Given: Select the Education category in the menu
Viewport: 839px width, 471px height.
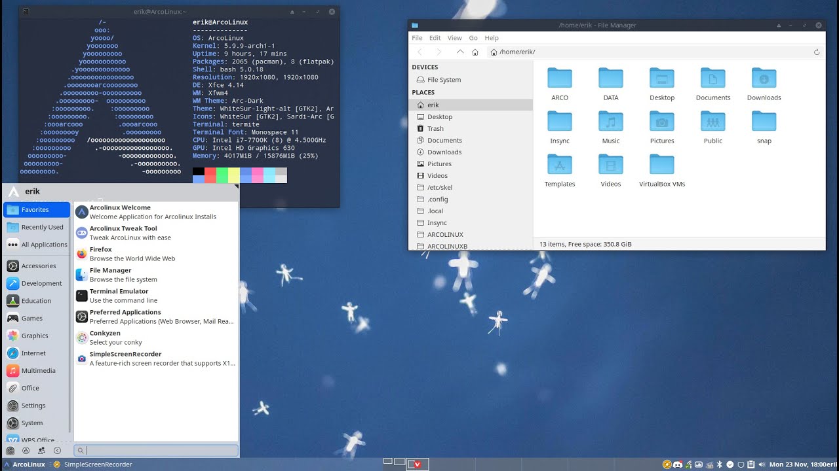Looking at the screenshot, I should point(37,301).
